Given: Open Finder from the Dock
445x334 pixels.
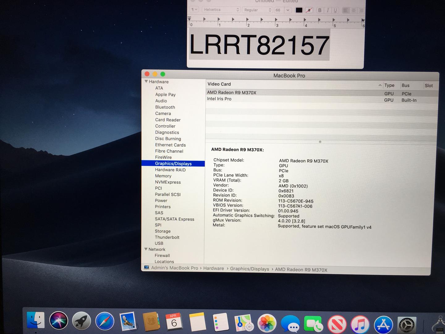Looking at the screenshot, I should (36, 320).
